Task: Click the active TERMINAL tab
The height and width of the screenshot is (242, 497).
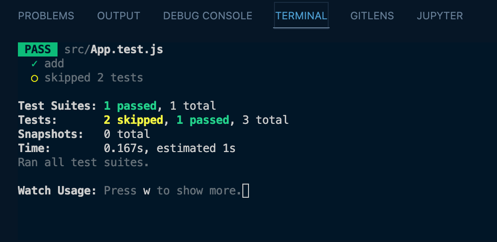Action: click(301, 16)
